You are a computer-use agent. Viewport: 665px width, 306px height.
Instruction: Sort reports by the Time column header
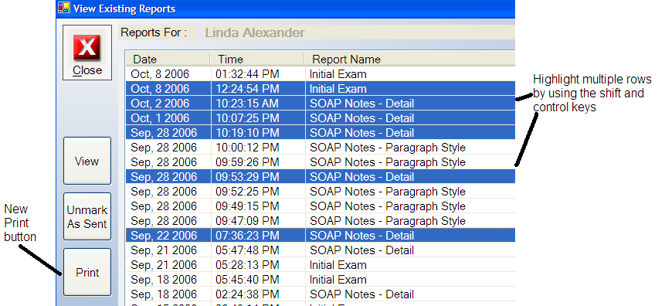pos(257,59)
